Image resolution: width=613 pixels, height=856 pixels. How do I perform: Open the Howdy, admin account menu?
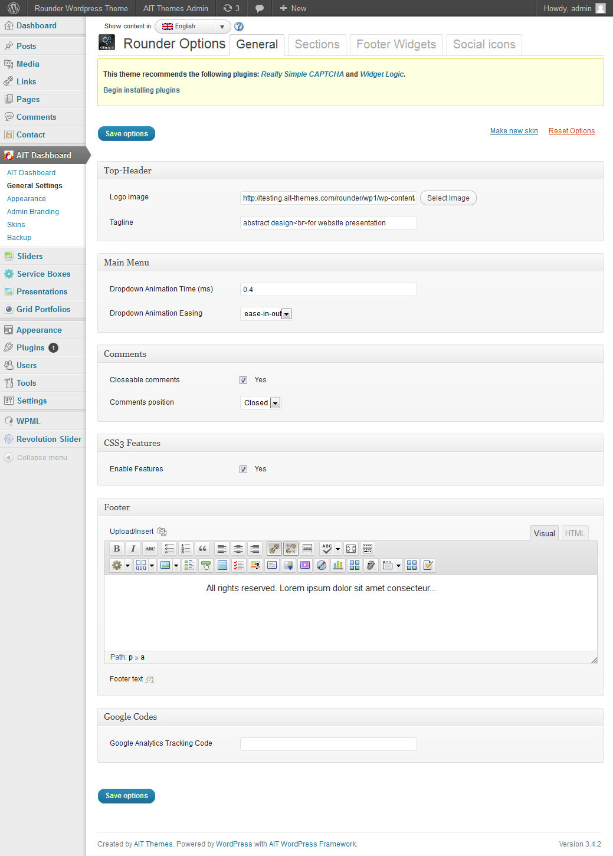574,8
